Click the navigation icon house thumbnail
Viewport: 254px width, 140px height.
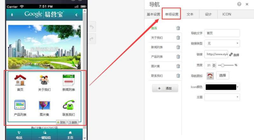pyautogui.click(x=210, y=76)
